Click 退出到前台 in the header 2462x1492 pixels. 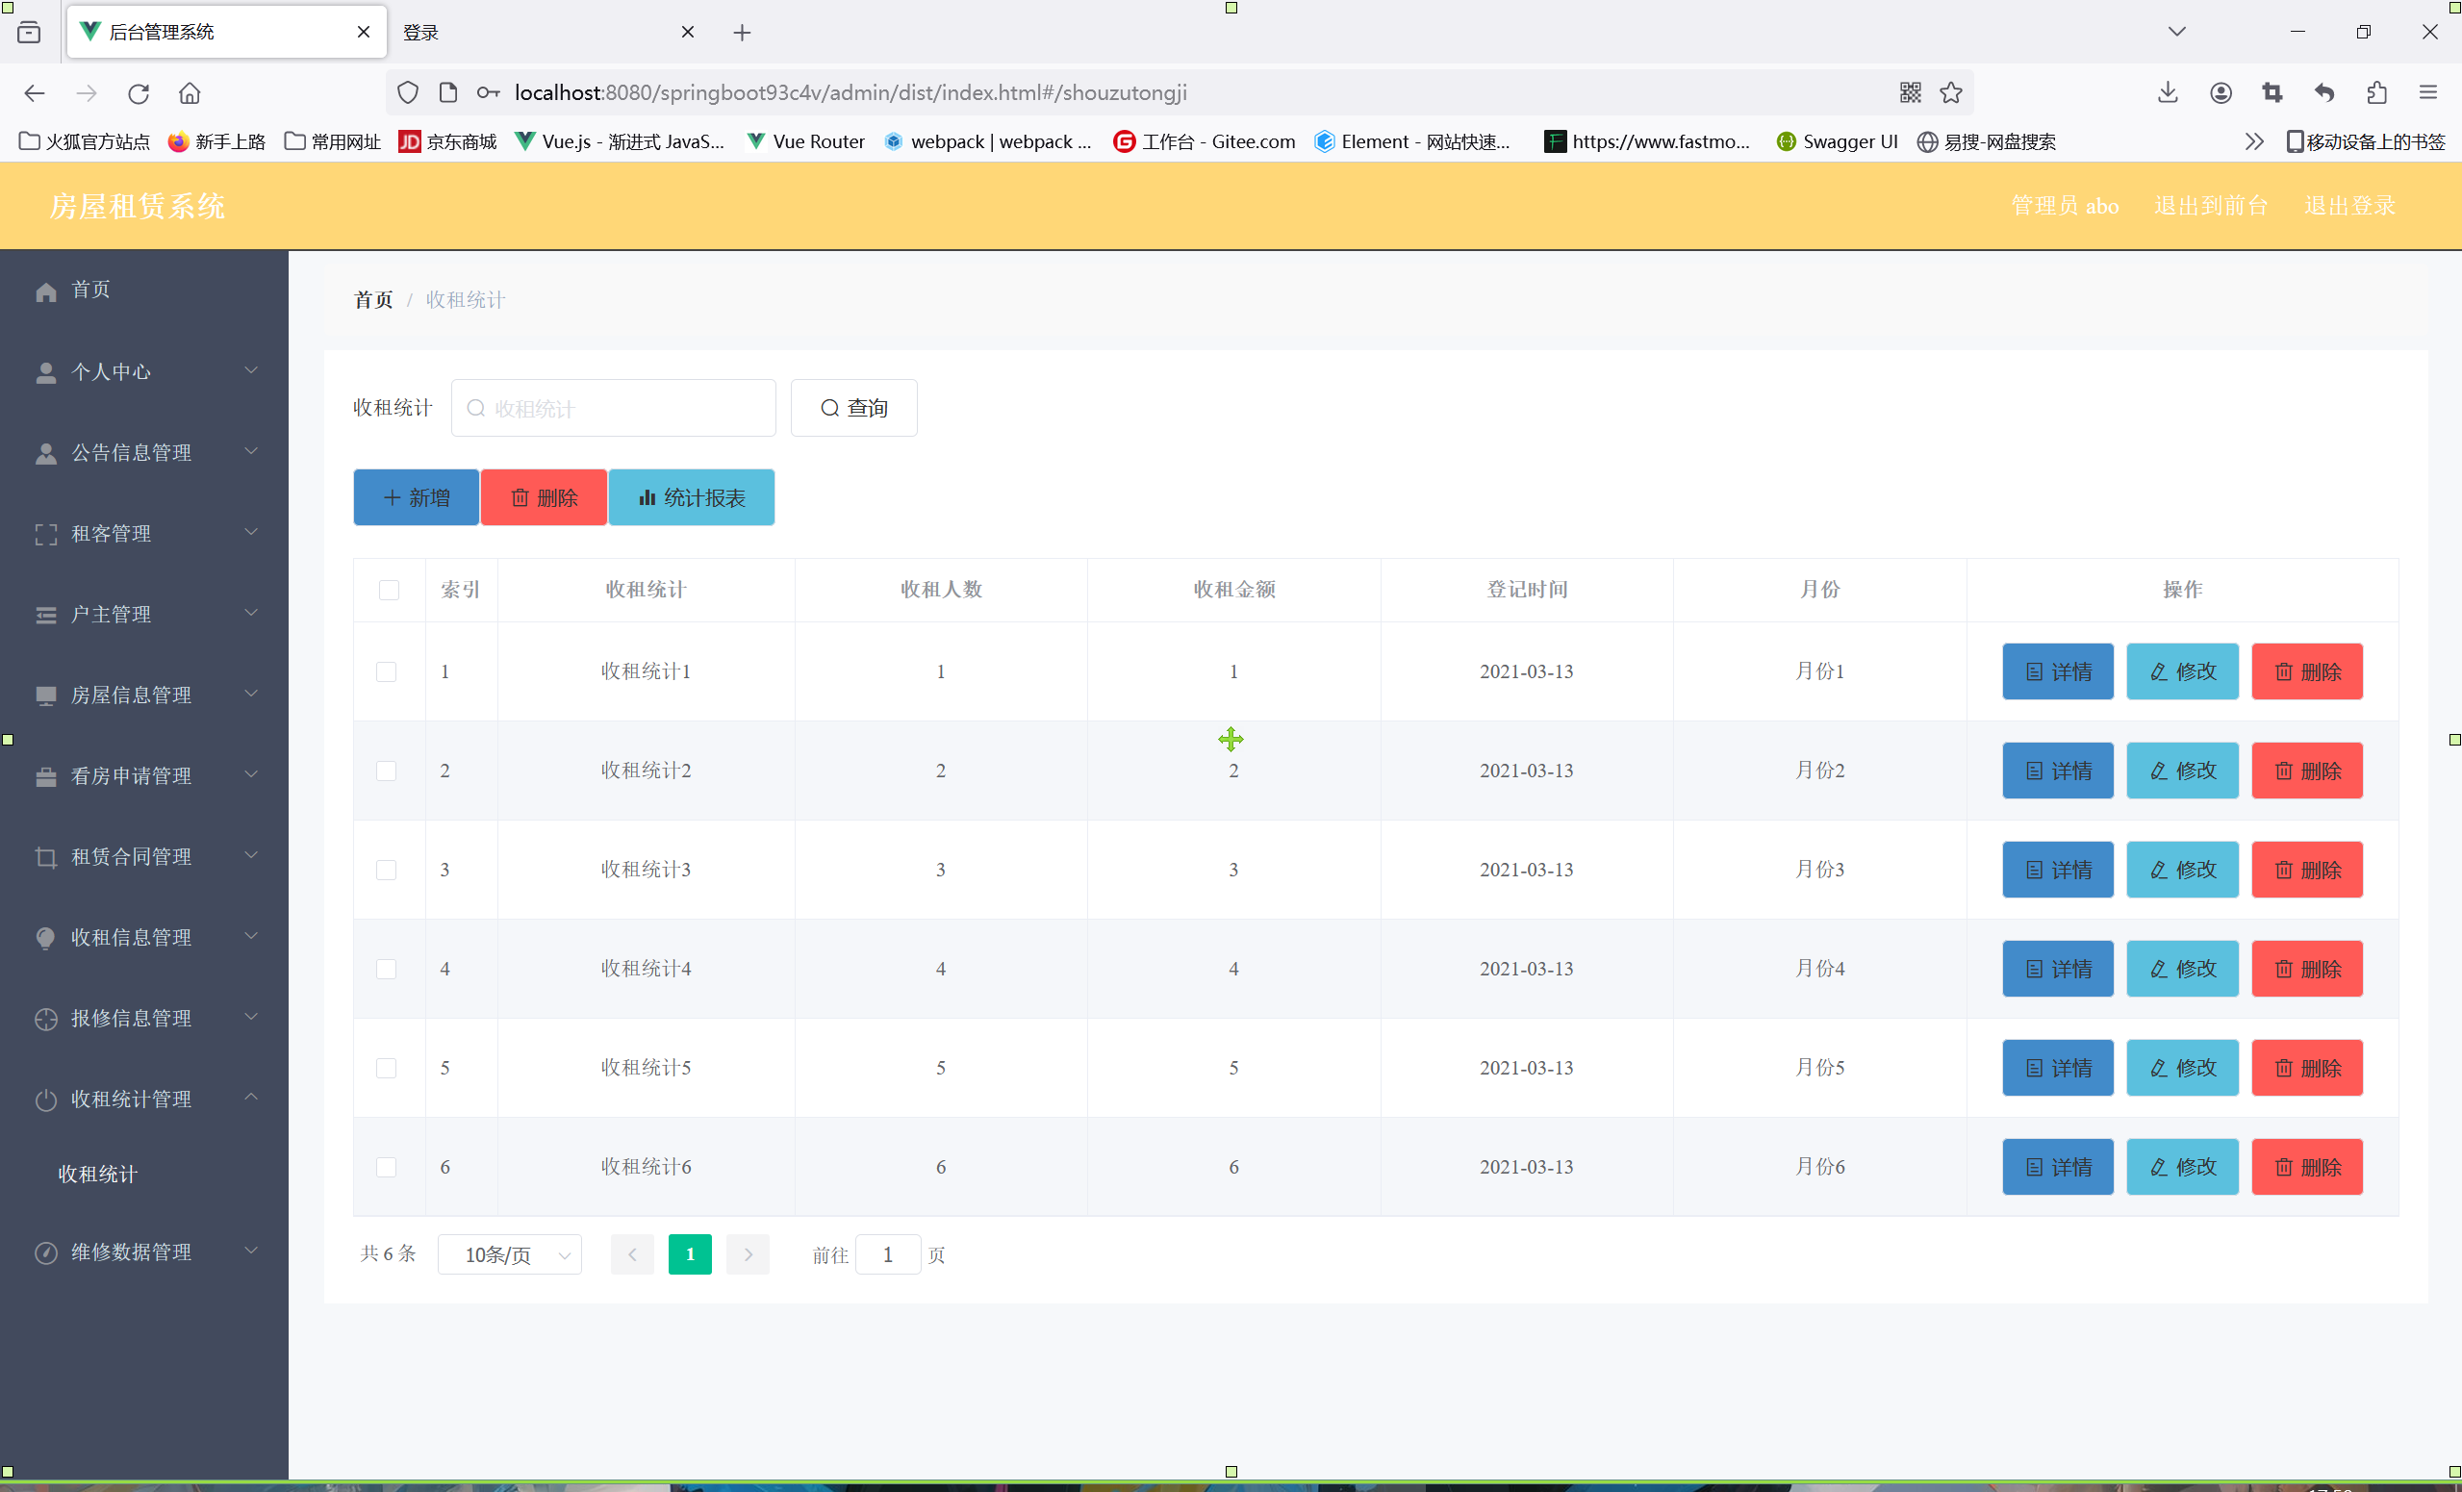click(x=2211, y=206)
